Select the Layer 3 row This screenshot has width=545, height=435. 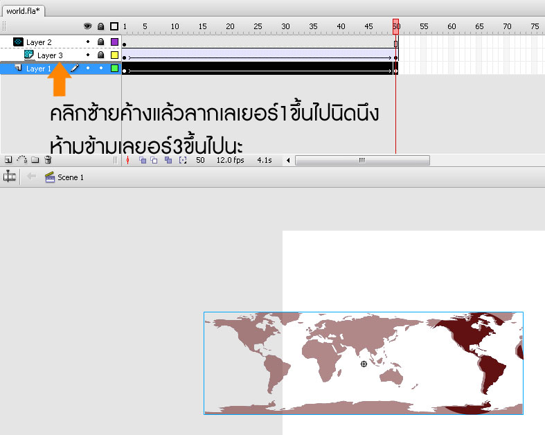click(x=60, y=55)
